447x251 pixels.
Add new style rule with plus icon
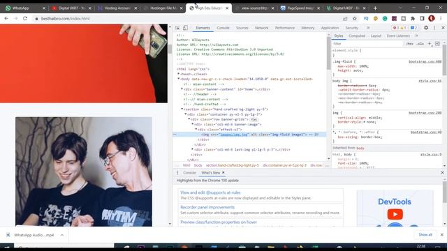[430, 43]
